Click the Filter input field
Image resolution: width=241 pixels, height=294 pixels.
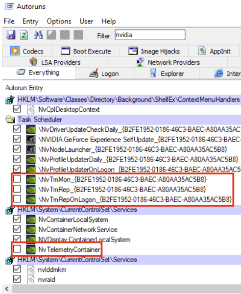pos(150,35)
